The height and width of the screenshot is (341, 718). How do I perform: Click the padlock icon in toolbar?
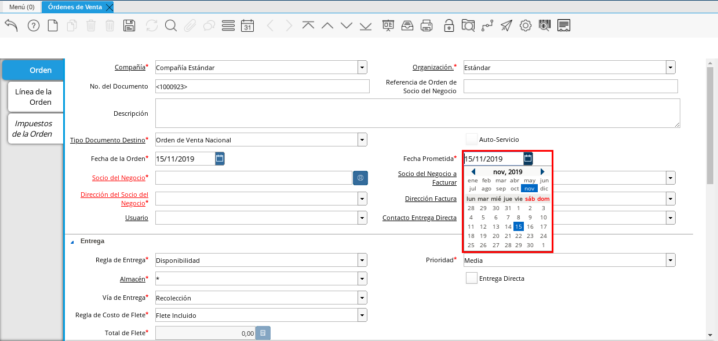(x=449, y=25)
